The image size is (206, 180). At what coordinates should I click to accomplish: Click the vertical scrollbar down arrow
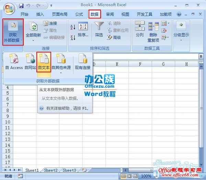point(201,165)
